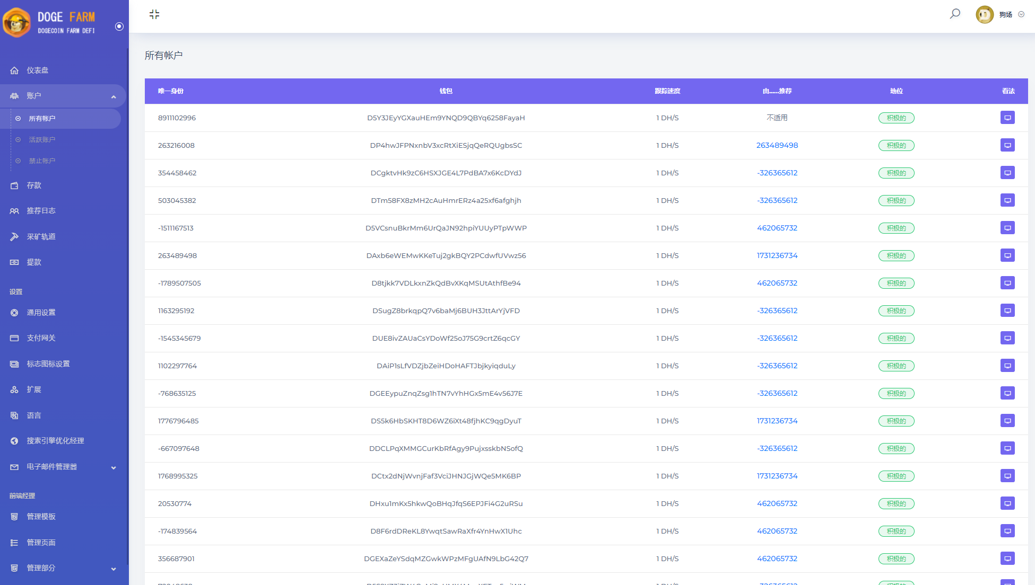The width and height of the screenshot is (1035, 585).
Task: Click the 支付网关 payment gateway icon
Action: (14, 338)
